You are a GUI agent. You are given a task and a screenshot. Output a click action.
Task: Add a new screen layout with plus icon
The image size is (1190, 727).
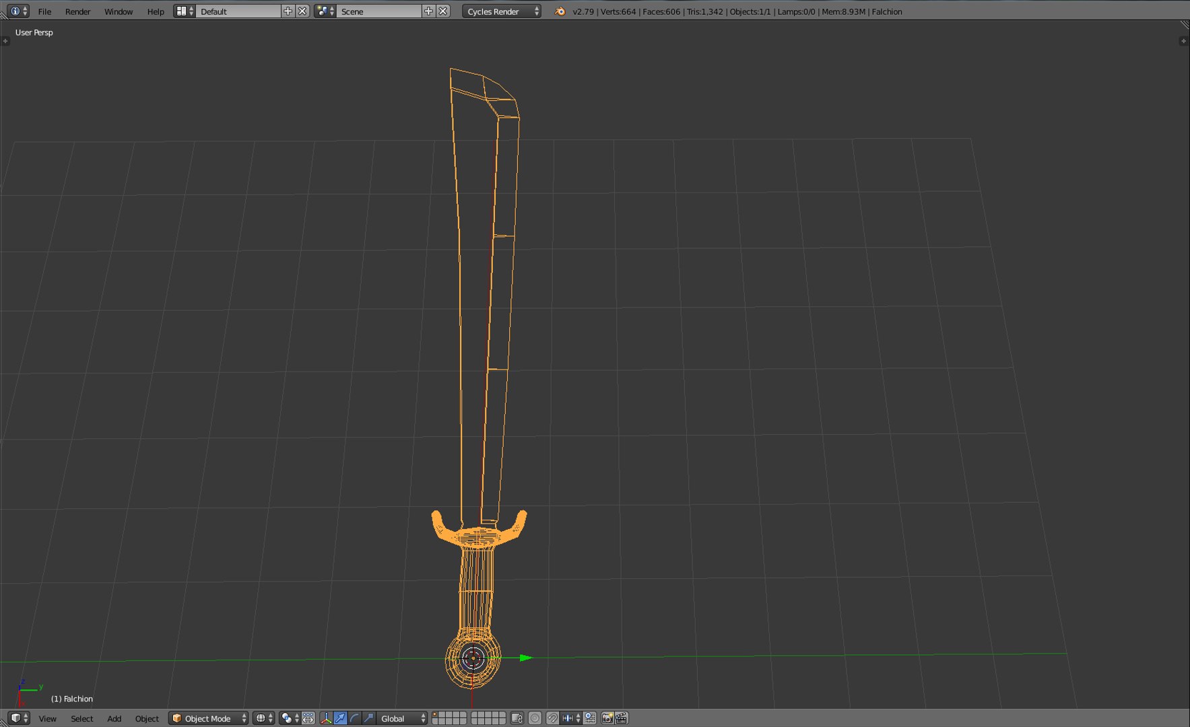point(288,11)
